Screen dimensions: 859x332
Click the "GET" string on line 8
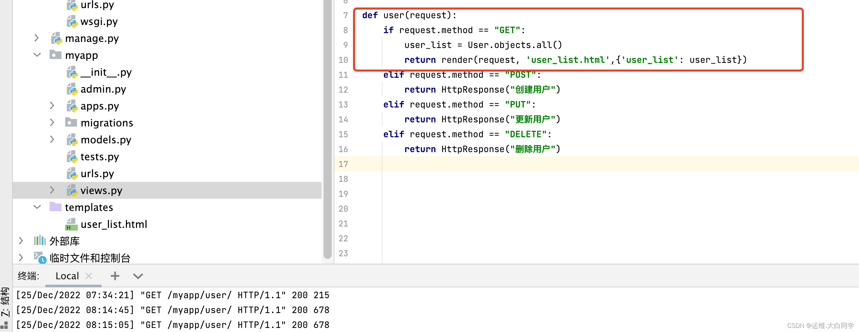click(507, 30)
